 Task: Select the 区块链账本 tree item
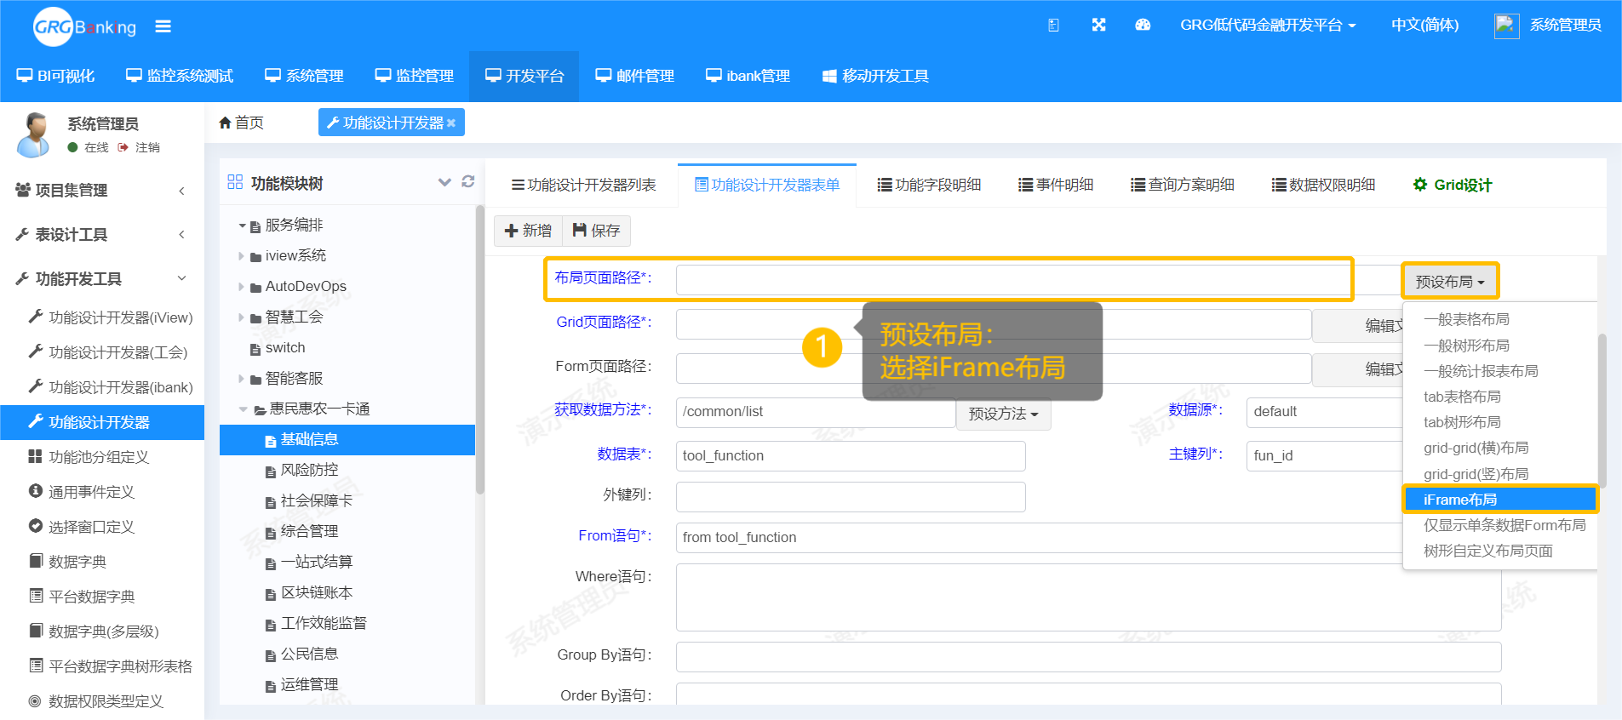[x=317, y=592]
